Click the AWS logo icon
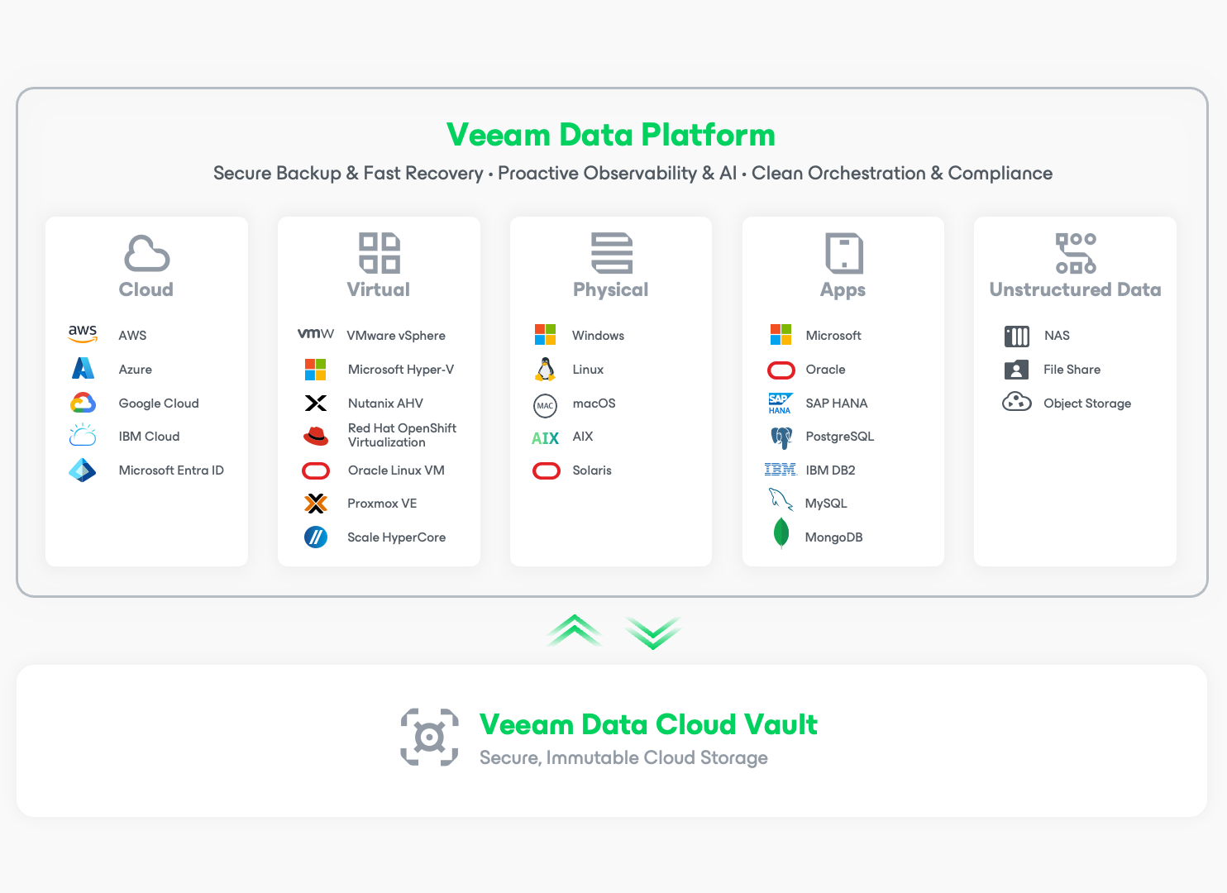 [83, 334]
